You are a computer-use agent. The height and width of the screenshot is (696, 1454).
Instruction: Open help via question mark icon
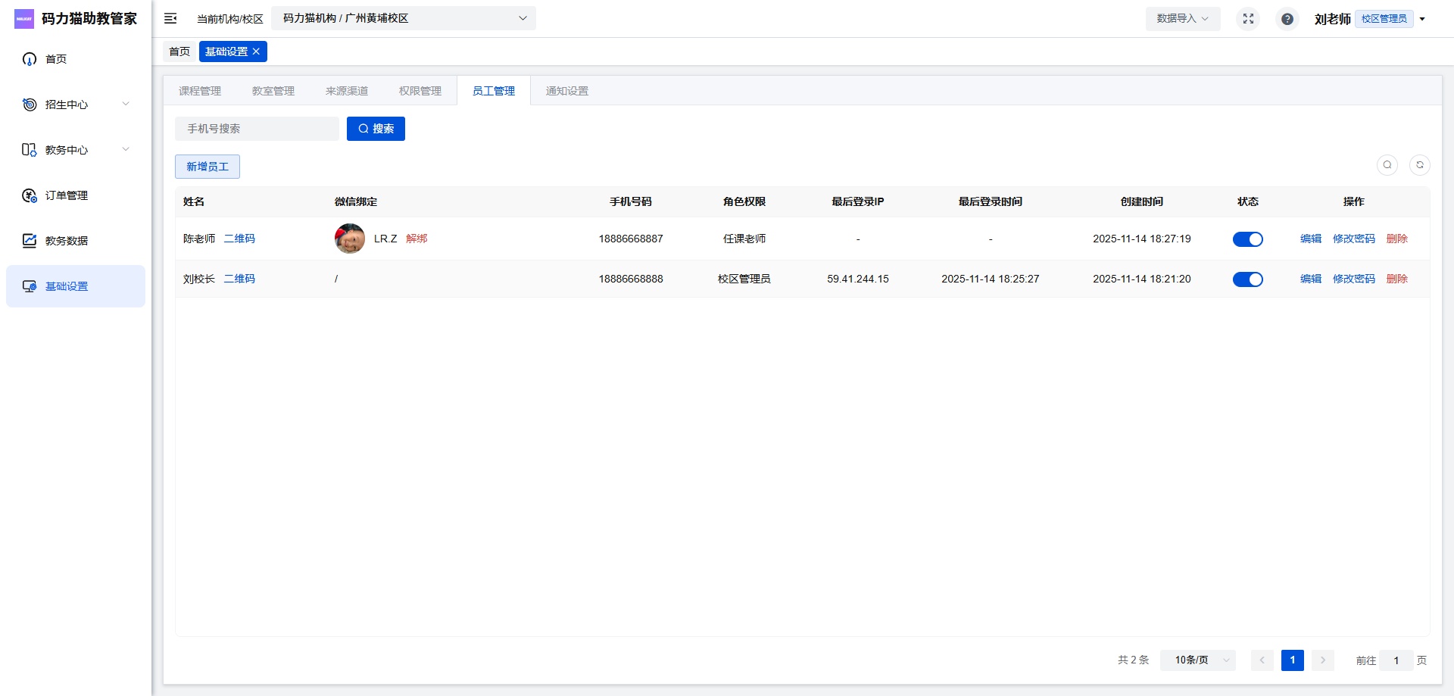tap(1287, 19)
